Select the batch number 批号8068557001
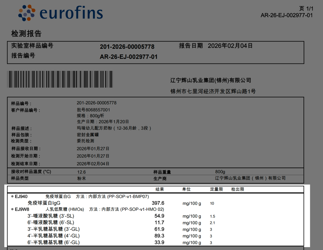Screen dimensions: 323x250 pos(93,110)
